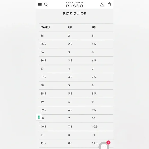Viewport: 149px width, 149px height.
Task: Click the ITA/EU size 37.5 cell
Action: click(x=43, y=77)
